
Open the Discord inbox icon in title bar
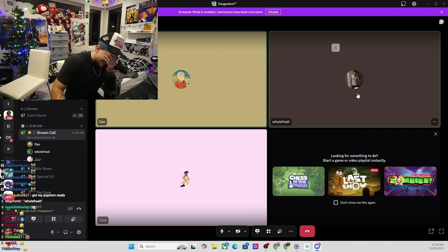pos(404,4)
